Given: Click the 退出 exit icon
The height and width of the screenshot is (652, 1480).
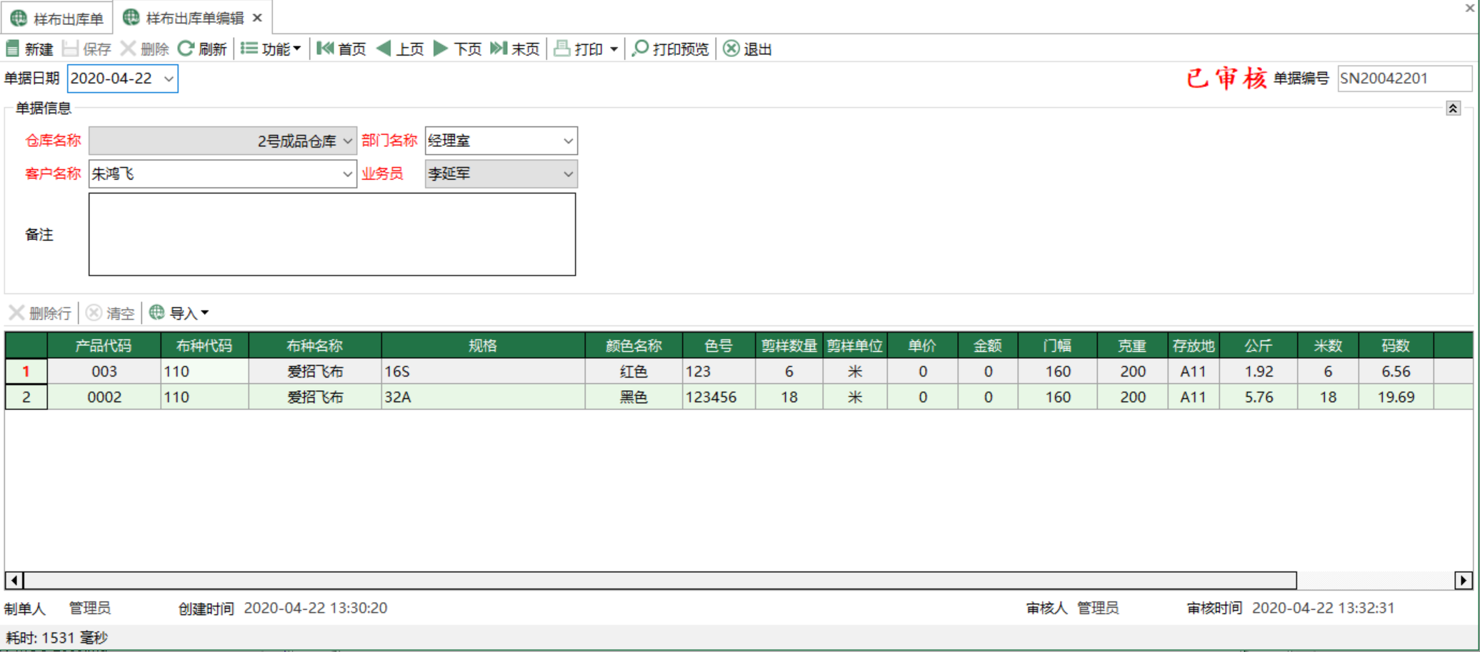Looking at the screenshot, I should 731,49.
